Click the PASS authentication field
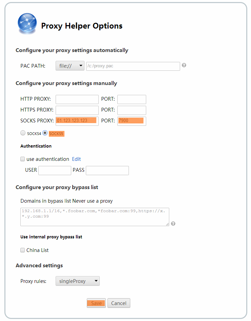251x321 pixels. pos(107,170)
